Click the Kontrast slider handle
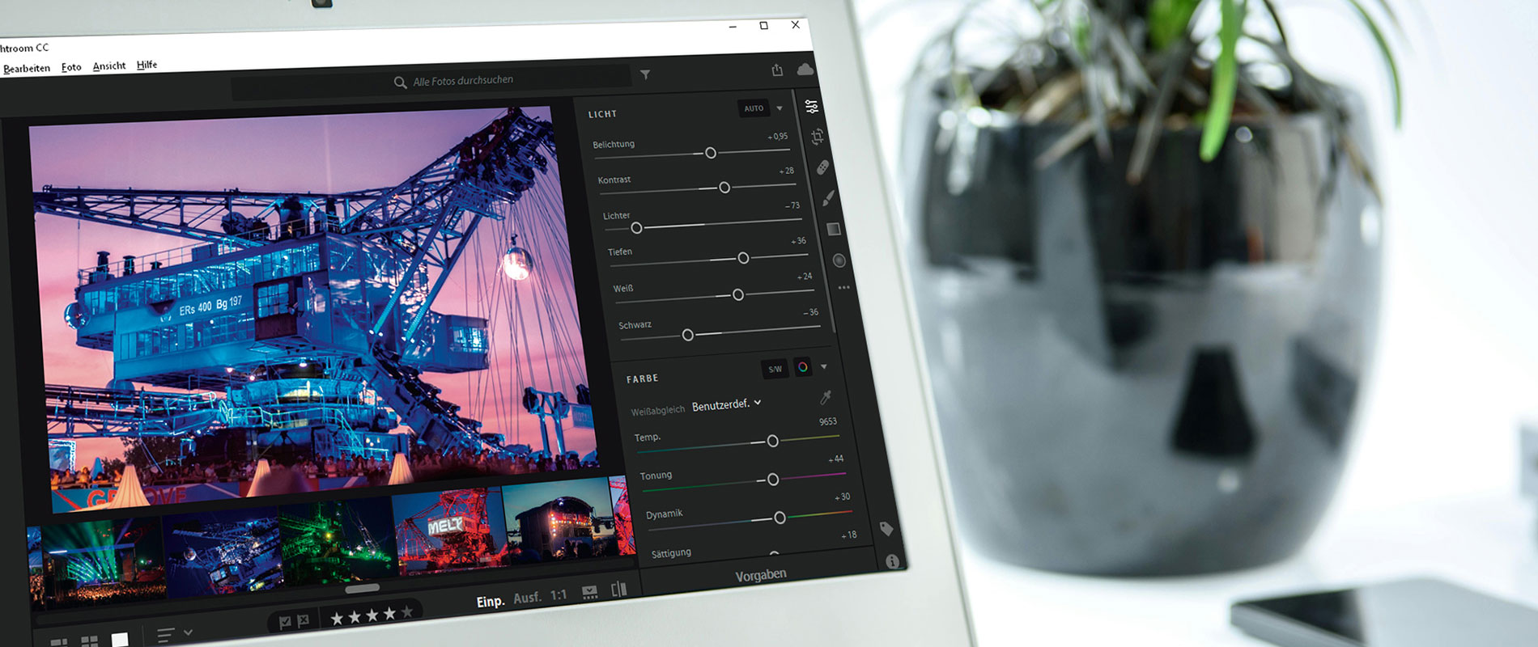The width and height of the screenshot is (1538, 647). [724, 188]
